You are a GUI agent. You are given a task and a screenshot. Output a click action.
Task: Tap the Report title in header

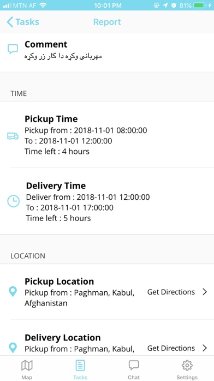[x=107, y=22]
